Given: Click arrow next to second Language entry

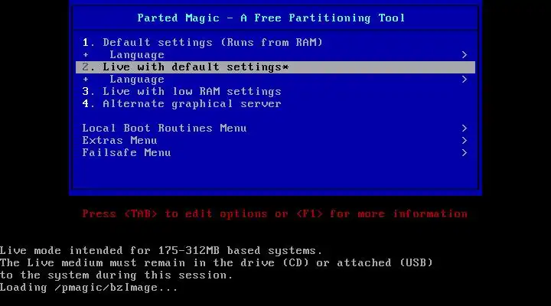Looking at the screenshot, I should [x=465, y=80].
